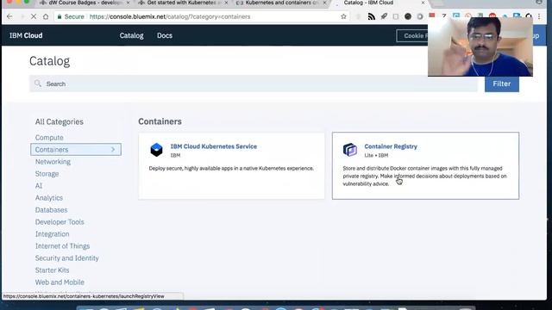Click the webcam video overlay thumbnail
Screen dimensions: 552x310
(x=480, y=46)
